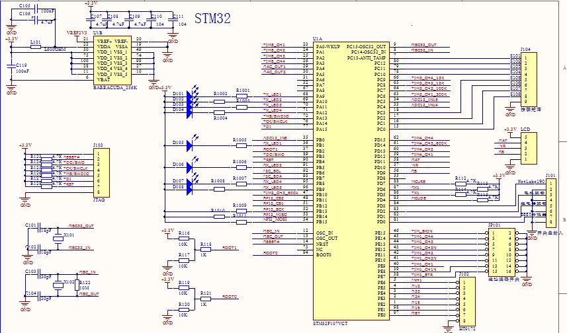Click the R122 10M resistor

(x=77, y=285)
